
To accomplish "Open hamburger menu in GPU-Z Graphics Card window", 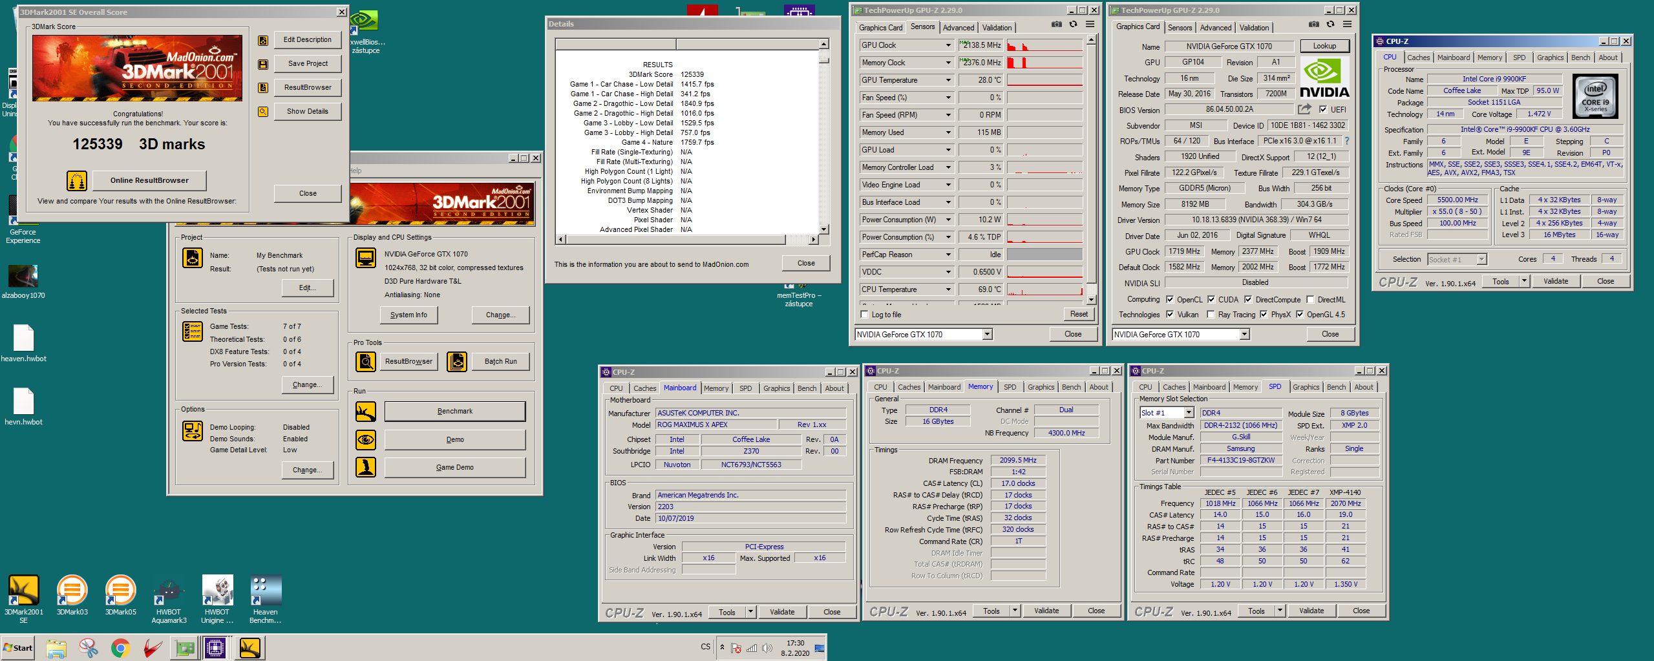I will [1347, 25].
